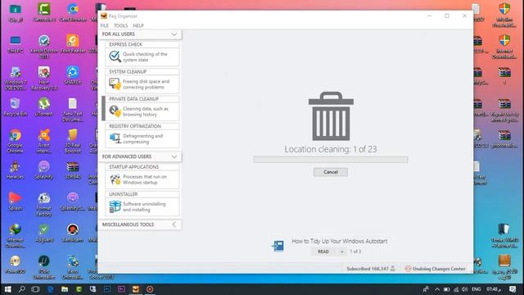Click the volume speaker tray icon
524x295 pixels.
(x=464, y=289)
